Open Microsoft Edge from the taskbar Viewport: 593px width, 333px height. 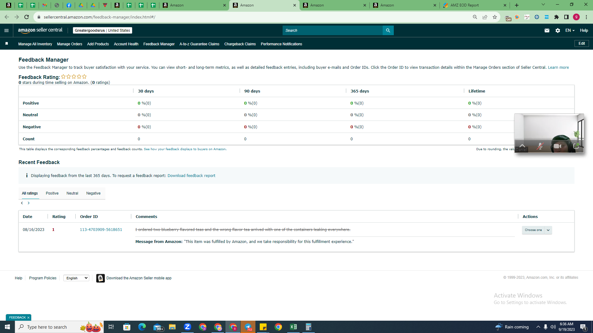pos(142,327)
